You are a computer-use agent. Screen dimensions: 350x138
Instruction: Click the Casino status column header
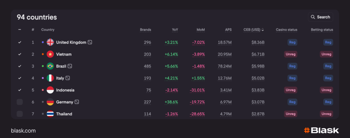(286, 30)
